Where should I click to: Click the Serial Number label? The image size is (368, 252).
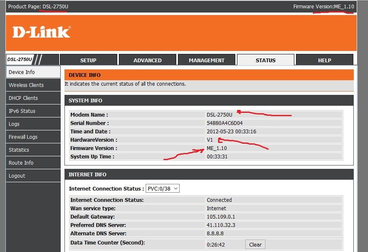(90, 123)
